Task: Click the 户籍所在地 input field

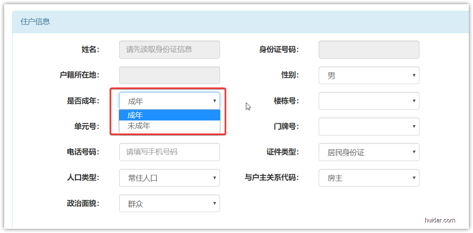Action: pos(169,75)
